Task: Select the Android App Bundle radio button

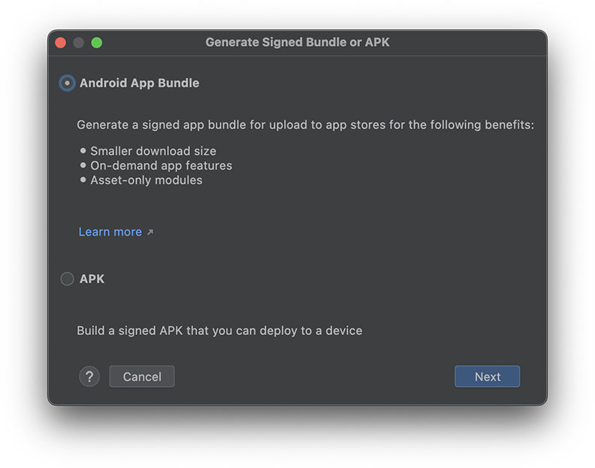Action: click(67, 83)
